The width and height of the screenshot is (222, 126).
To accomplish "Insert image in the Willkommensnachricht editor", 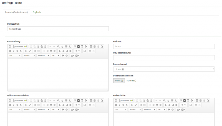I will (75, 101).
